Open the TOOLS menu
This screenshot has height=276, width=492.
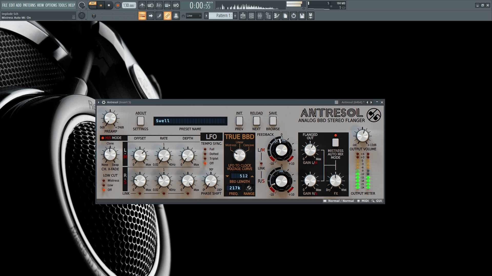pos(63,5)
